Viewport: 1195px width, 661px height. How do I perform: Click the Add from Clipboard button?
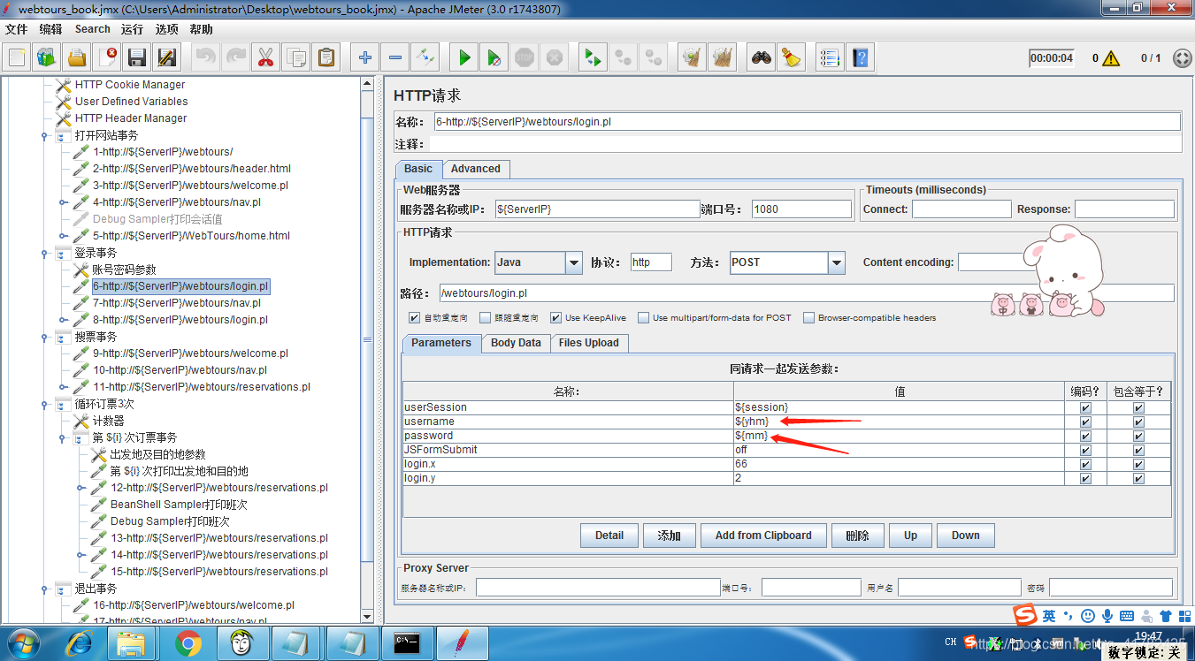pos(763,536)
